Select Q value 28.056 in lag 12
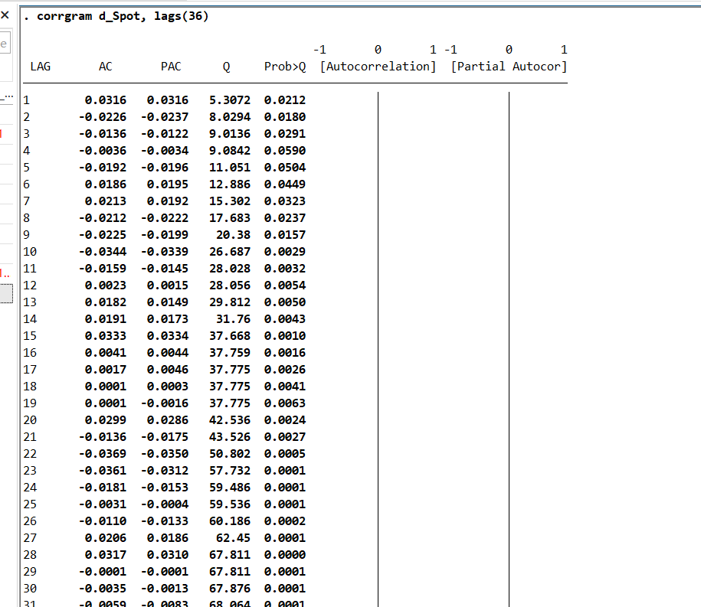 (x=230, y=286)
